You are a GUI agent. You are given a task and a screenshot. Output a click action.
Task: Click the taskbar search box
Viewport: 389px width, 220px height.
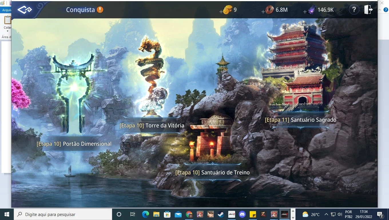click(63, 214)
